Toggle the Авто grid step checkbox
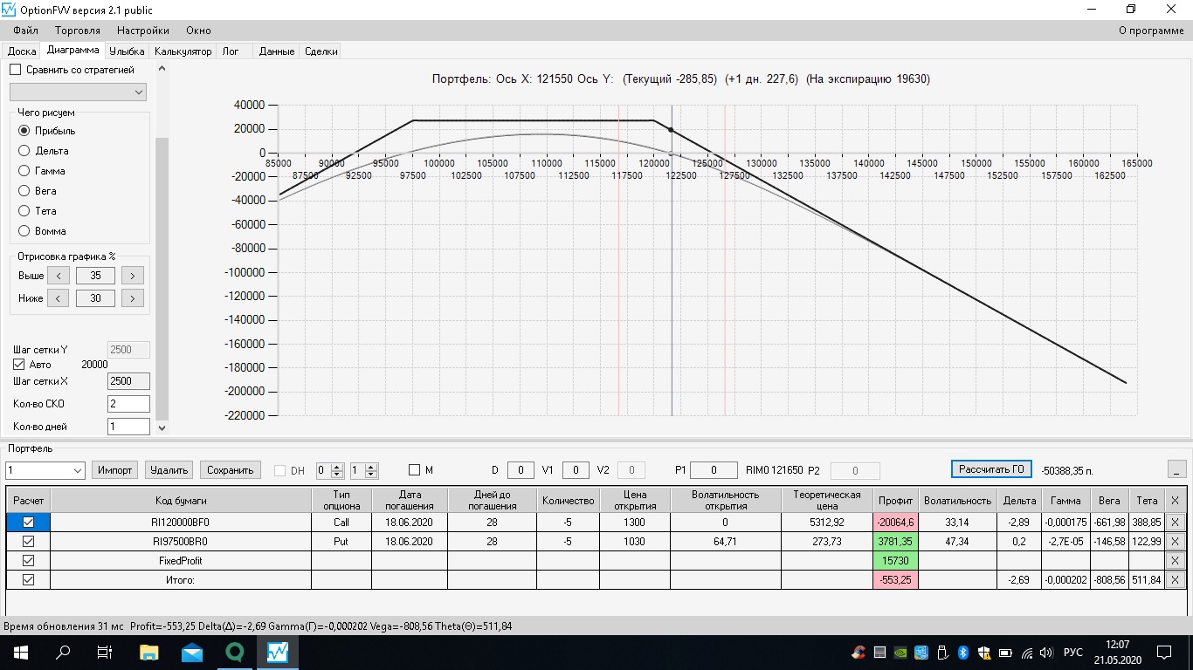 (19, 365)
